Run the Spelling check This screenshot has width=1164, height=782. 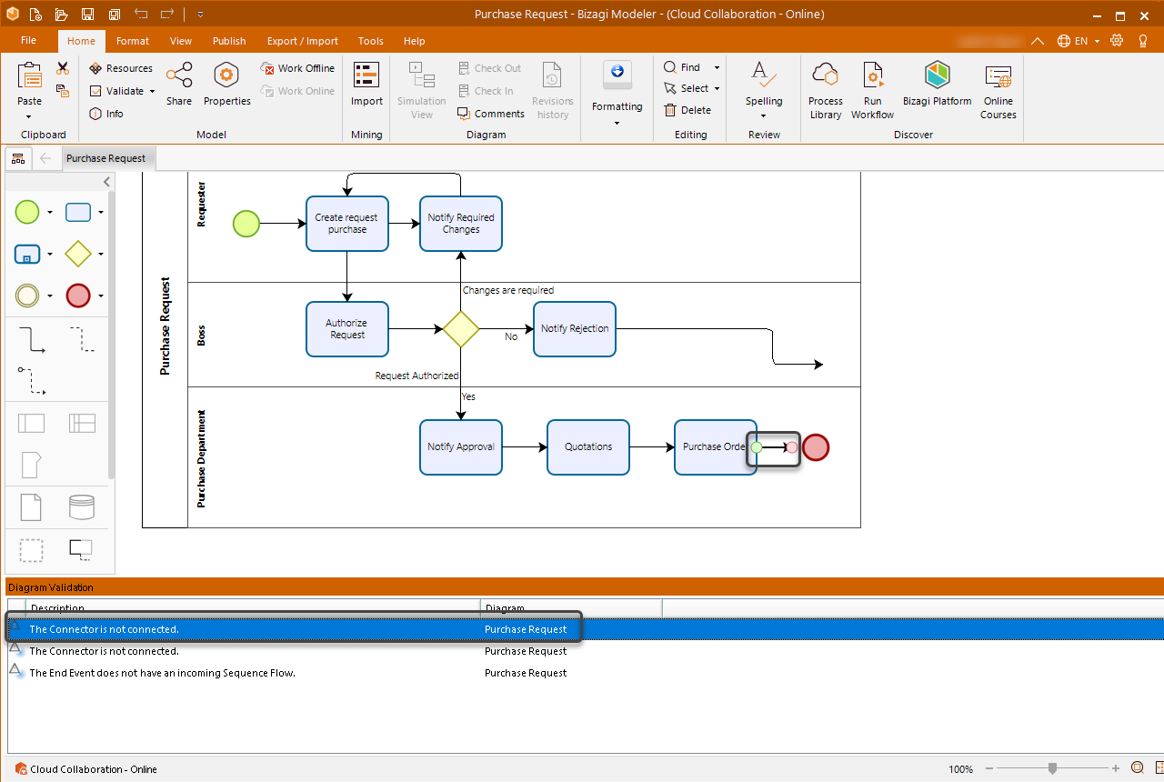coord(763,84)
